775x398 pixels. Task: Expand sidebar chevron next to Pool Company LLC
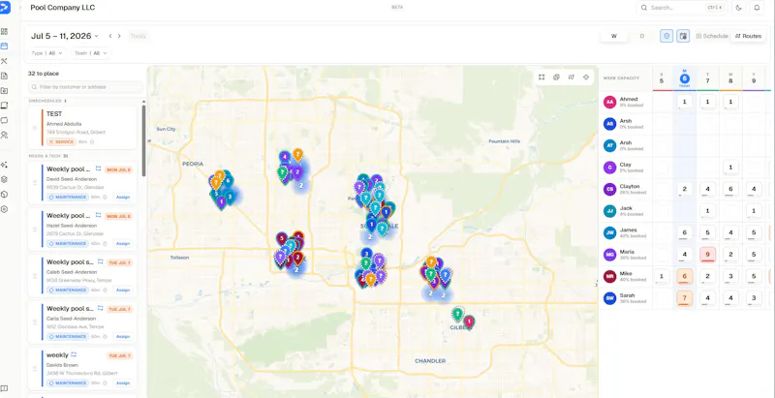pos(20,8)
